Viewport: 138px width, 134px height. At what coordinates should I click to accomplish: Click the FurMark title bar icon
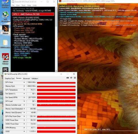[60, 1]
